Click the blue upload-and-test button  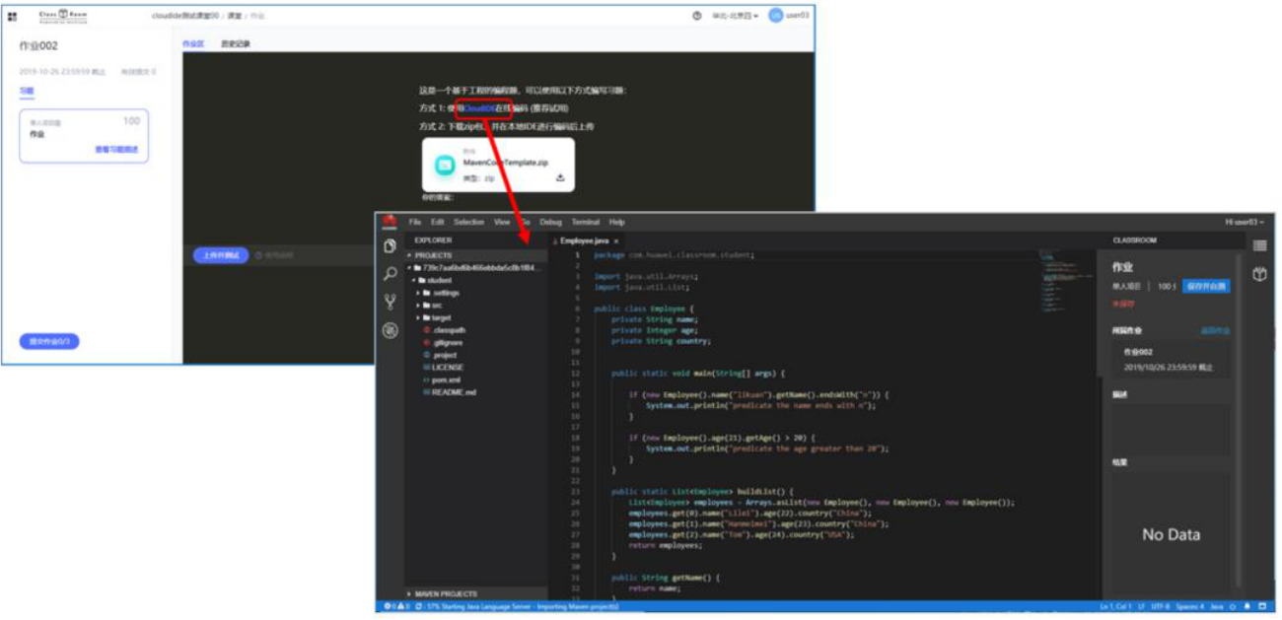click(221, 255)
